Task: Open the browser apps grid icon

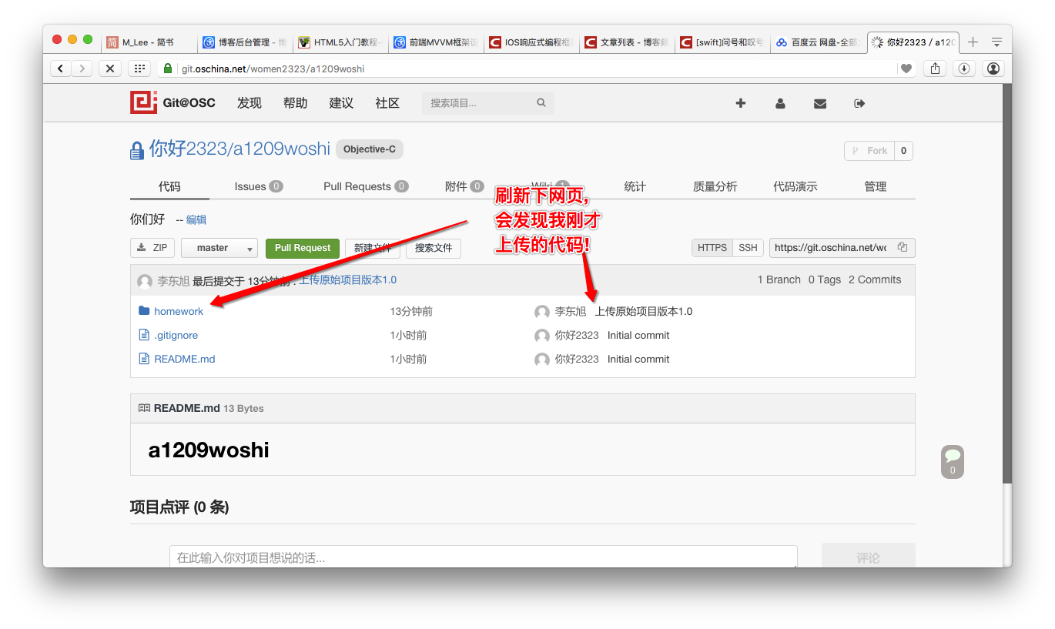Action: (139, 69)
